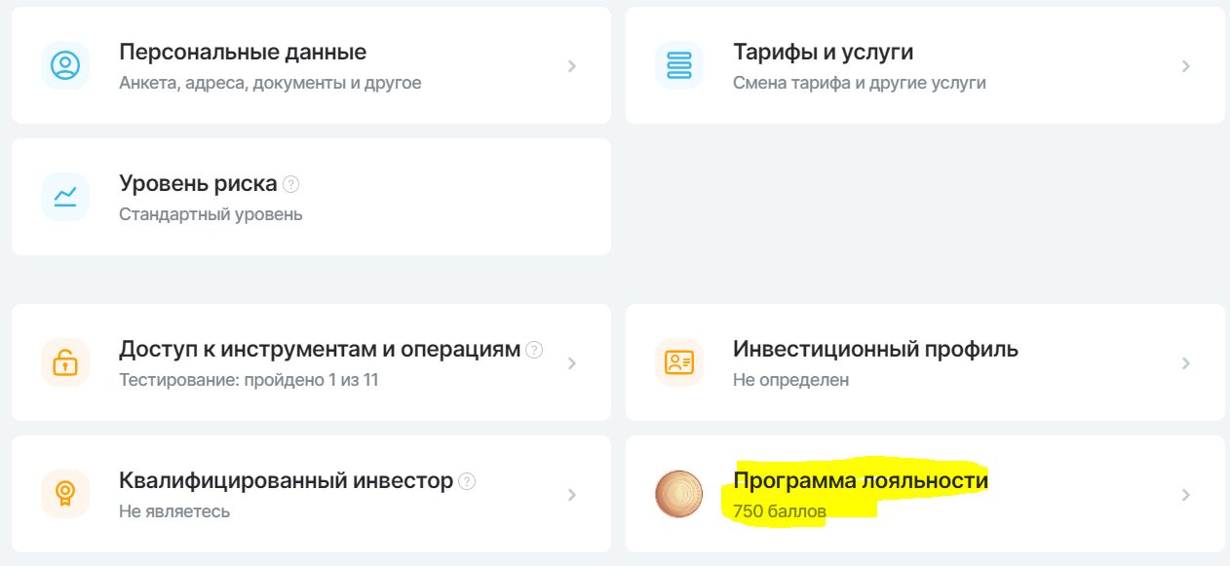The width and height of the screenshot is (1230, 566).
Task: Select the Стандартный уровень risk text
Action: click(x=211, y=213)
